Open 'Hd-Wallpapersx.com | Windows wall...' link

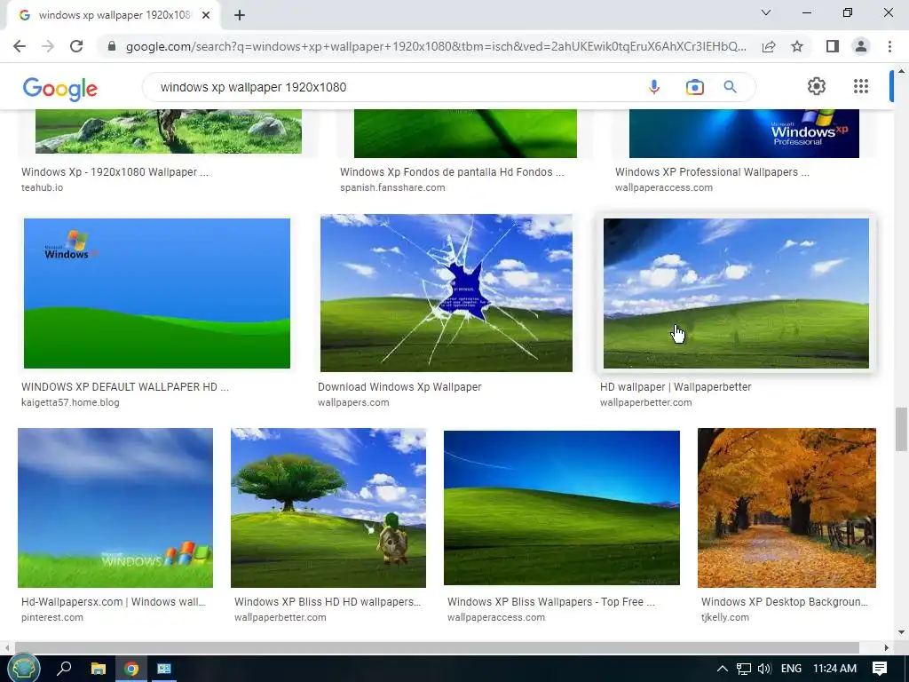pos(113,602)
